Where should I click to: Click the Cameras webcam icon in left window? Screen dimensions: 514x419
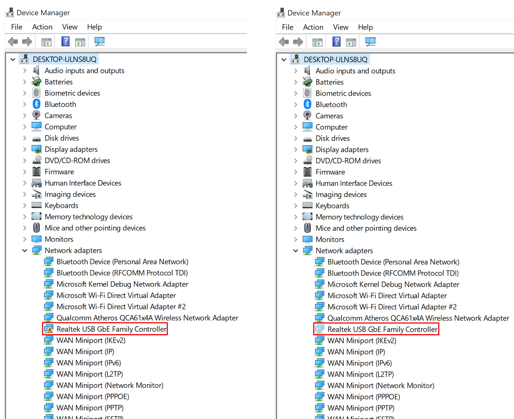36,115
